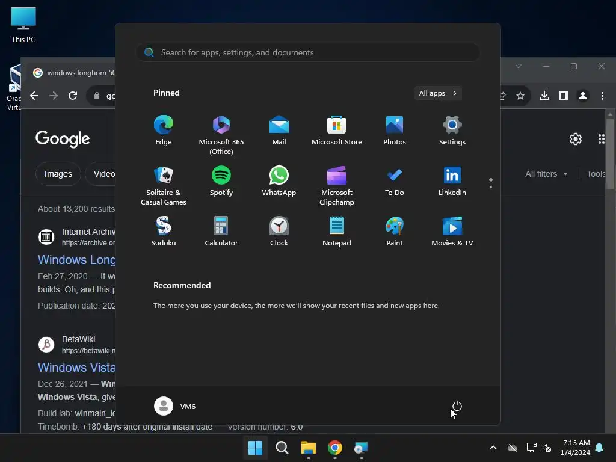Open Google apps grid icon
Screen dimensions: 616x462
[x=601, y=139]
